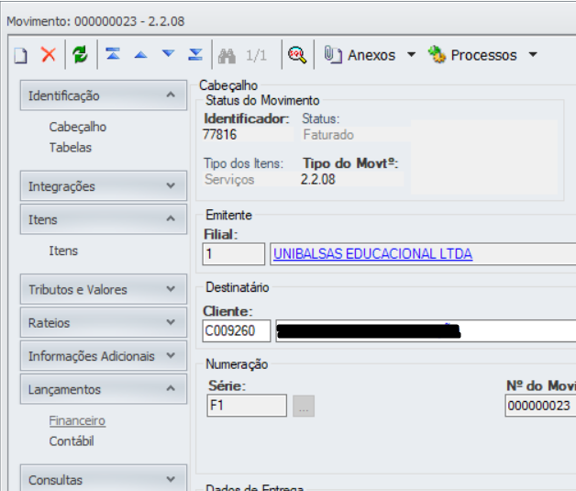
Task: Select Tabelas in the side panel
Action: (71, 148)
